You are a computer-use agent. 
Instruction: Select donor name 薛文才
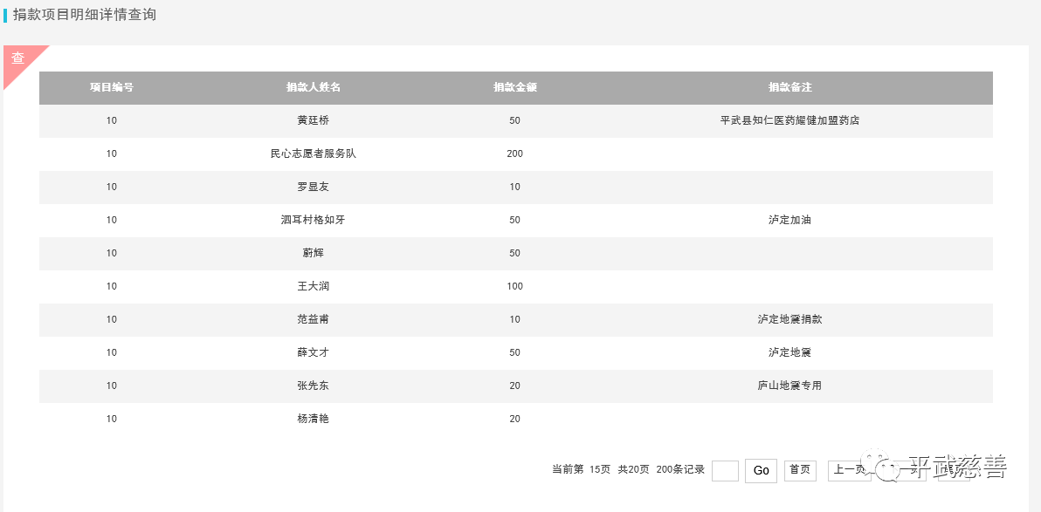314,353
